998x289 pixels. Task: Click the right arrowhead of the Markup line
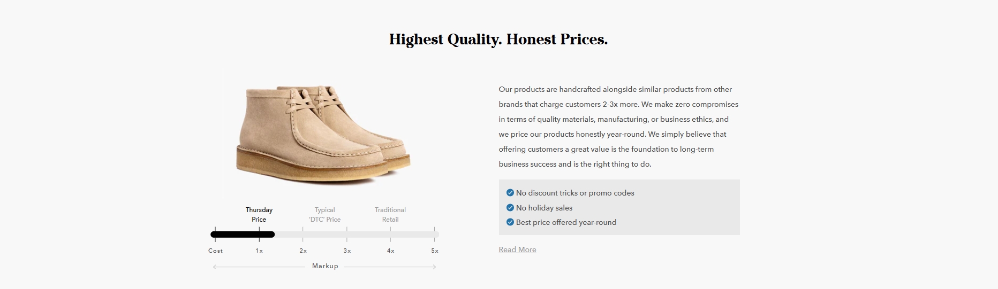coord(434,267)
